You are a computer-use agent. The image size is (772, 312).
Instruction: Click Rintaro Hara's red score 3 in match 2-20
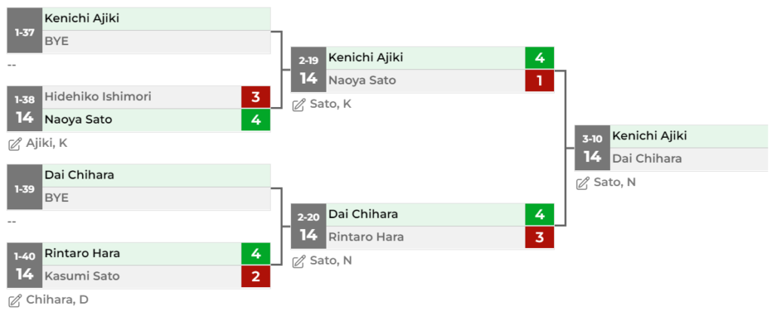coord(540,237)
